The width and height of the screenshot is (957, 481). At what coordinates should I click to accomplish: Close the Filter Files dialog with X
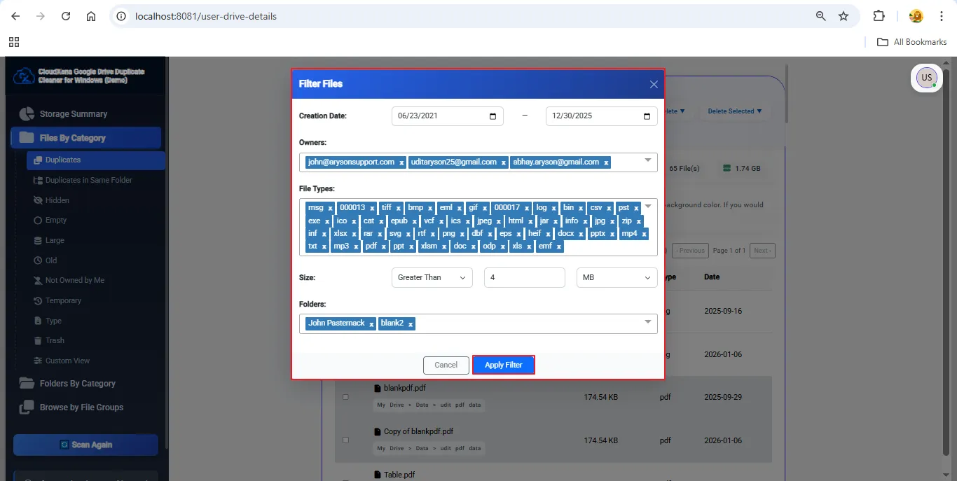click(x=653, y=84)
